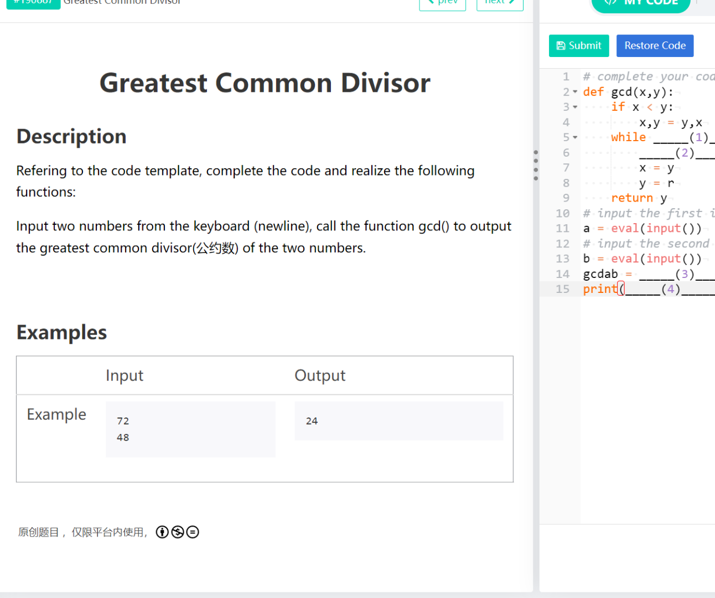Click the equals sign license icon
Screen dimensions: 715x598
click(193, 532)
